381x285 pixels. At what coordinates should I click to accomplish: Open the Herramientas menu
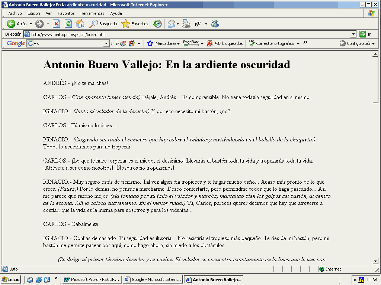(x=92, y=13)
